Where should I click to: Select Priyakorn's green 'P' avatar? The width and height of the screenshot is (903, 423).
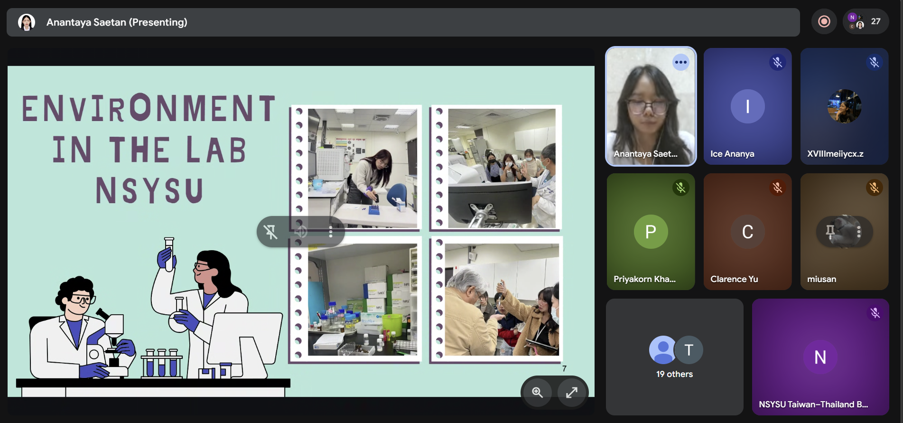point(651,232)
